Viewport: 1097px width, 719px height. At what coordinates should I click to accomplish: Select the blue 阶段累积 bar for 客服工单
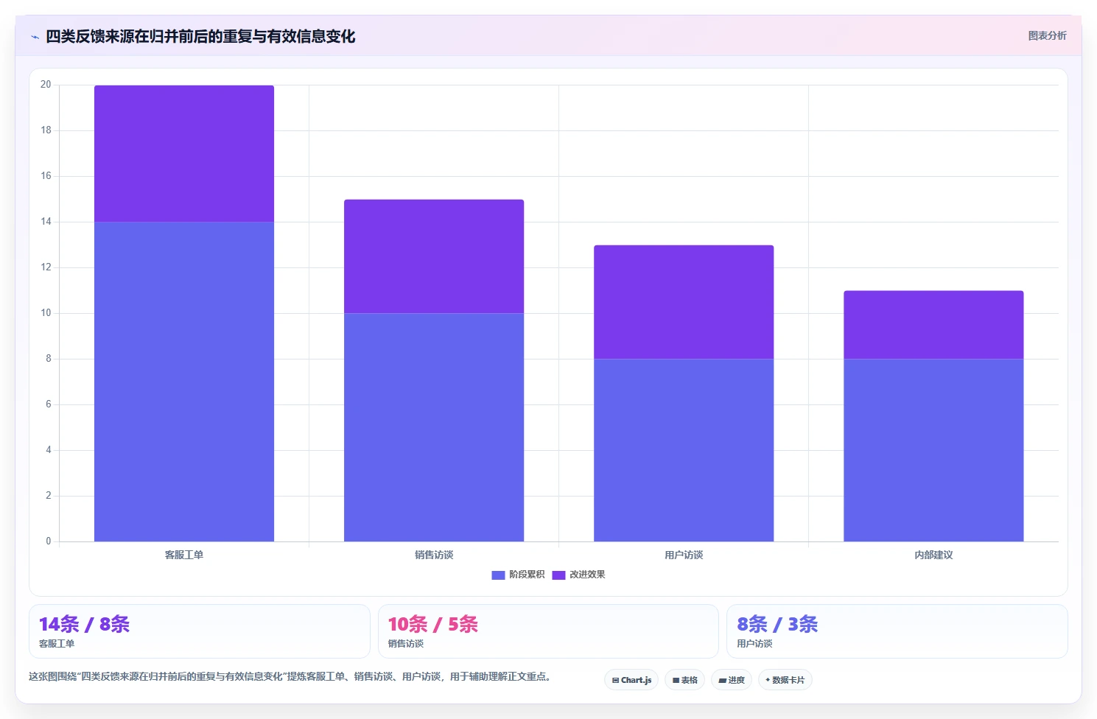pyautogui.click(x=184, y=382)
